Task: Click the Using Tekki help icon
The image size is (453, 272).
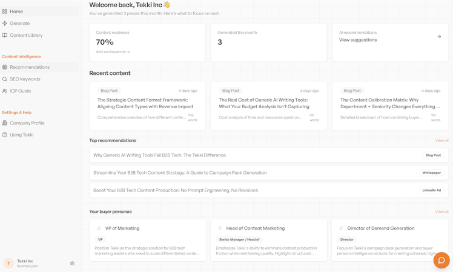Action: pyautogui.click(x=5, y=135)
